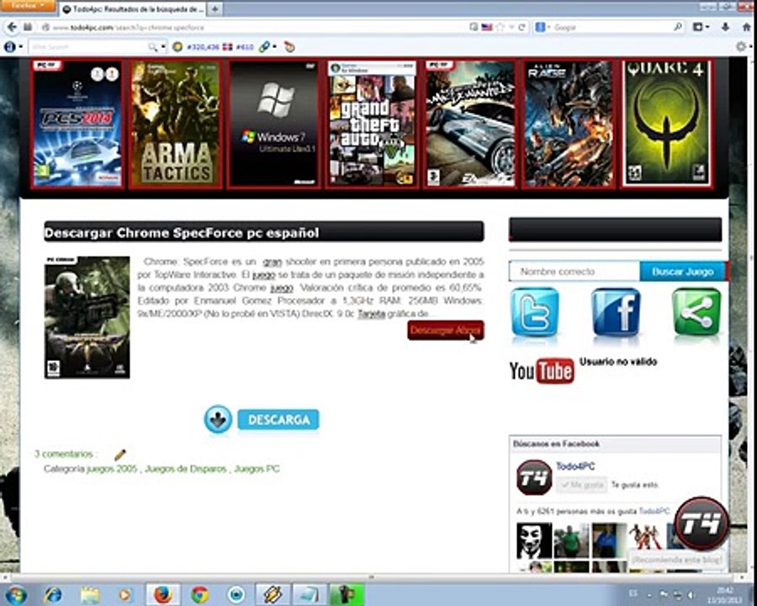Viewport: 757px width, 606px height.
Task: Click the 'Recomienda este blog' label
Action: coord(677,560)
